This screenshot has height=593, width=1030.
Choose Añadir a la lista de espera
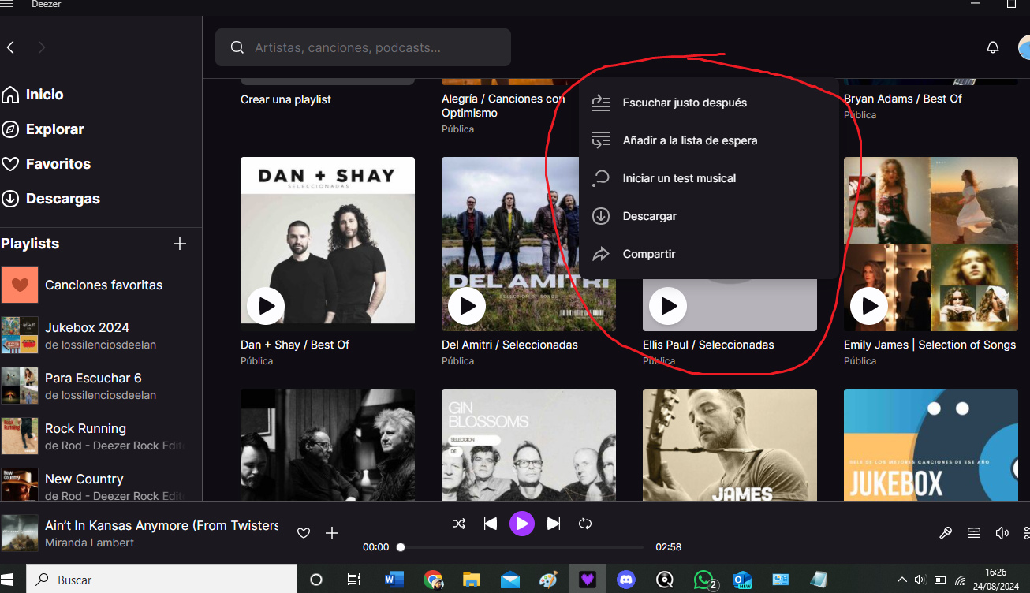(708, 140)
